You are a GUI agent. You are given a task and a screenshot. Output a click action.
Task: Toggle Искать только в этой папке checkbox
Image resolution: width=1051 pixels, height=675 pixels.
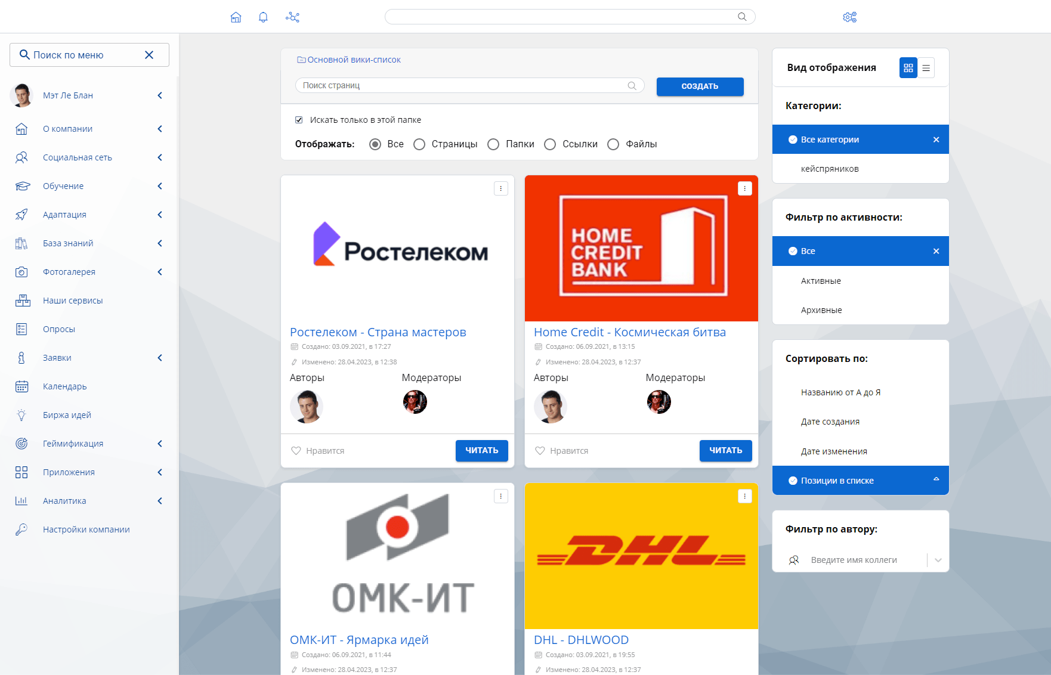point(299,120)
